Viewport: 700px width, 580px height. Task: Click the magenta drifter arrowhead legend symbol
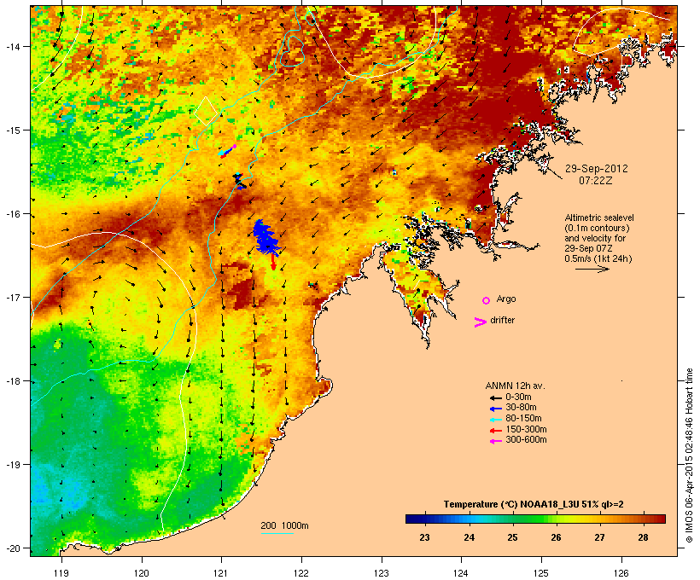click(480, 322)
